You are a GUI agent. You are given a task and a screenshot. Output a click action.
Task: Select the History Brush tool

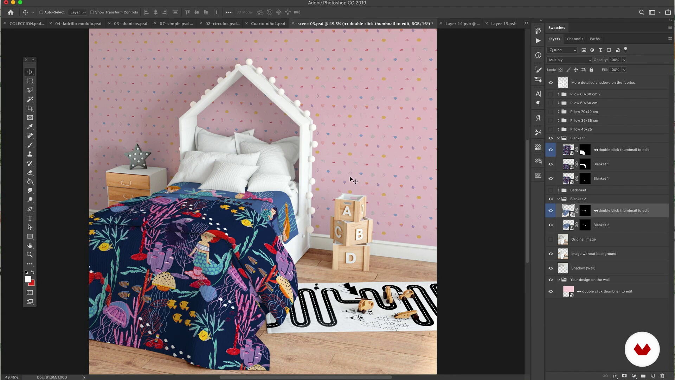[x=30, y=164]
